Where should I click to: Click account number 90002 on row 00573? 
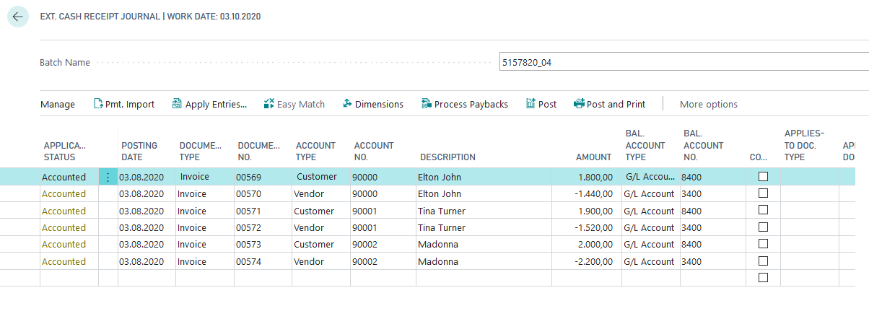366,244
